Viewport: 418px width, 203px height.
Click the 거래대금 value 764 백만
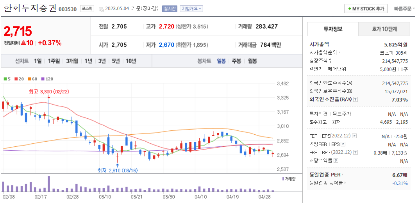click(271, 45)
